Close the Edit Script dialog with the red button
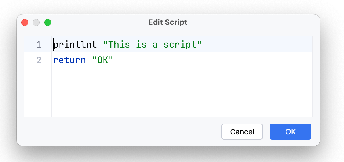The image size is (344, 162). pyautogui.click(x=25, y=22)
